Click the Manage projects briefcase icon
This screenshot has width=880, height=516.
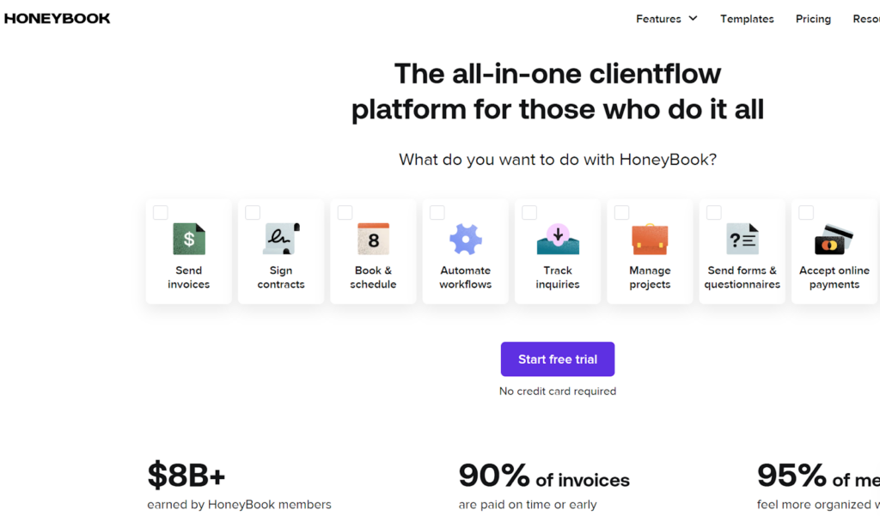tap(650, 240)
